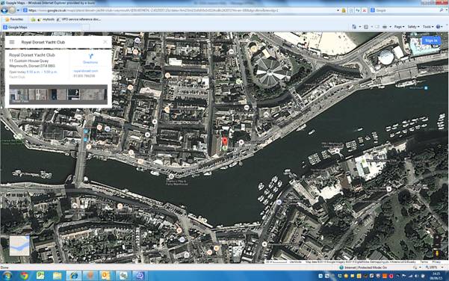The width and height of the screenshot is (449, 281).
Task: Clear the Royal Dorset Yacht Club search
Action: (105, 42)
